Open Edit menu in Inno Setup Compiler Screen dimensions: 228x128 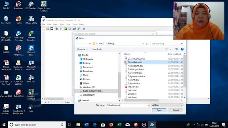pos(49,25)
